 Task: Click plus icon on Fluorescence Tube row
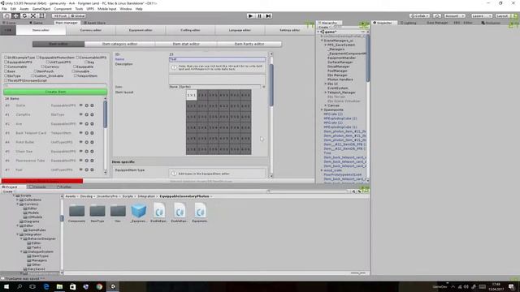(87, 161)
